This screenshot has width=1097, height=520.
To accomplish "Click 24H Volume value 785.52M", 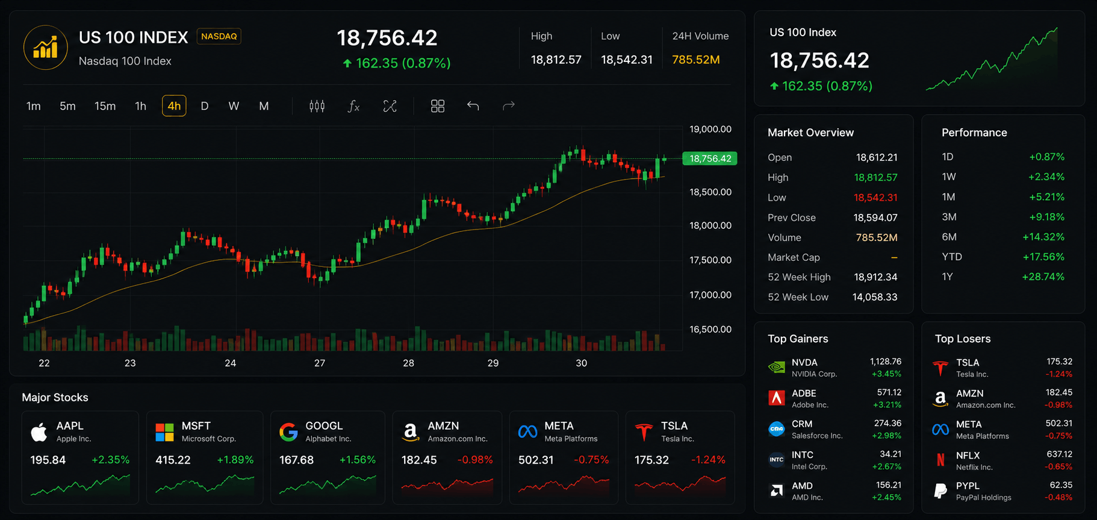I will click(x=695, y=60).
